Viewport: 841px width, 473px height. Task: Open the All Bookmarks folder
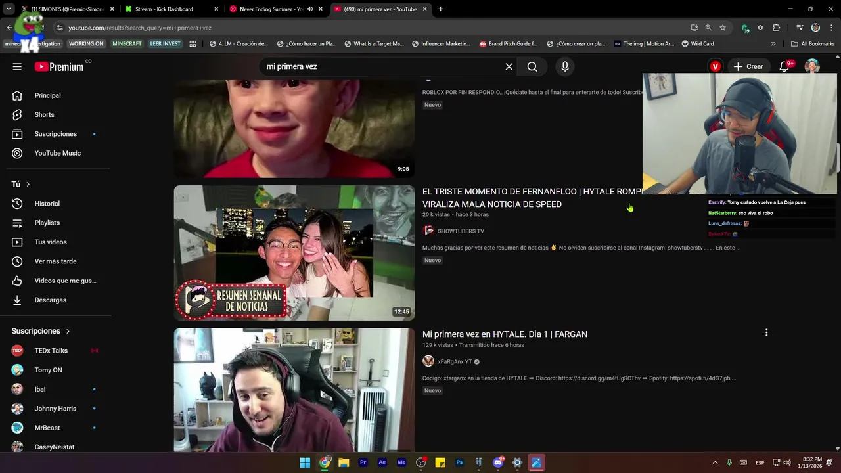(x=813, y=44)
